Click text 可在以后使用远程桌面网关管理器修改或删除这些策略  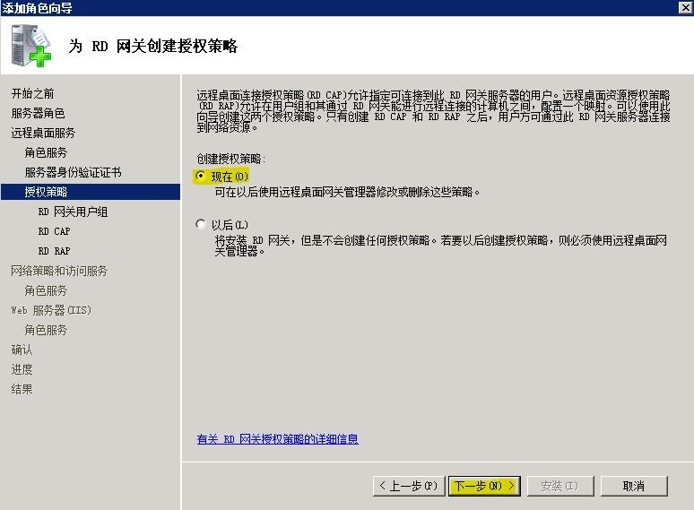click(347, 192)
